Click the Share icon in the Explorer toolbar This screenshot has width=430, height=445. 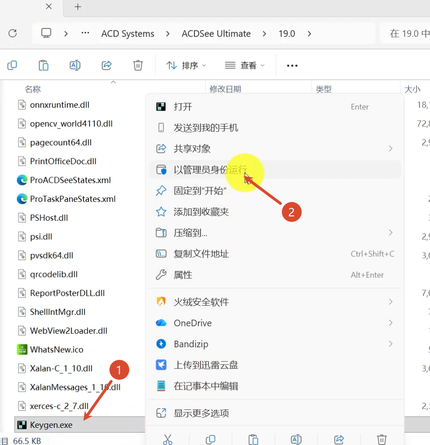pos(107,65)
